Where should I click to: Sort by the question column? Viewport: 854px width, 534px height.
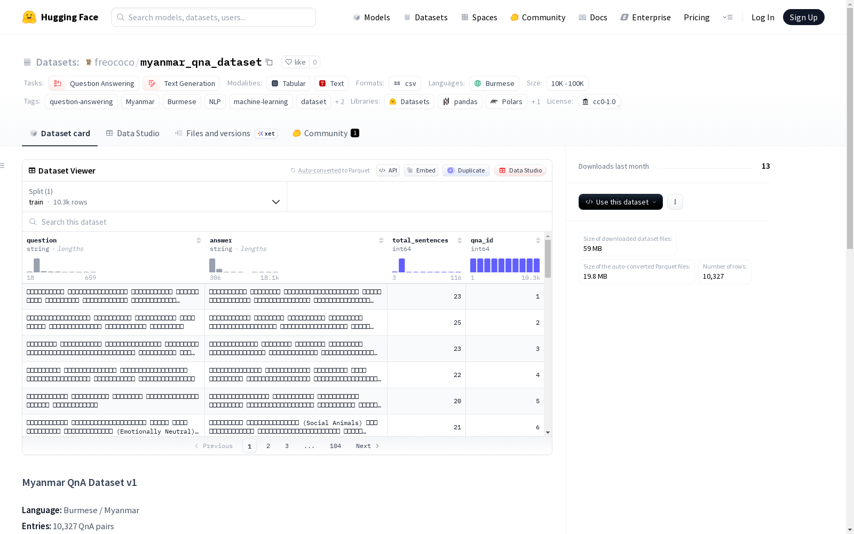pos(199,240)
